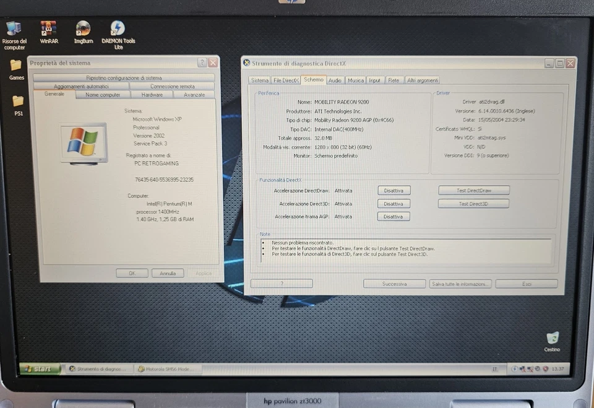
Task: Switch to the Sistema tab in DirectX tool
Action: pyautogui.click(x=260, y=80)
